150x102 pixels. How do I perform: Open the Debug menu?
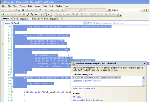[x=37, y=6]
